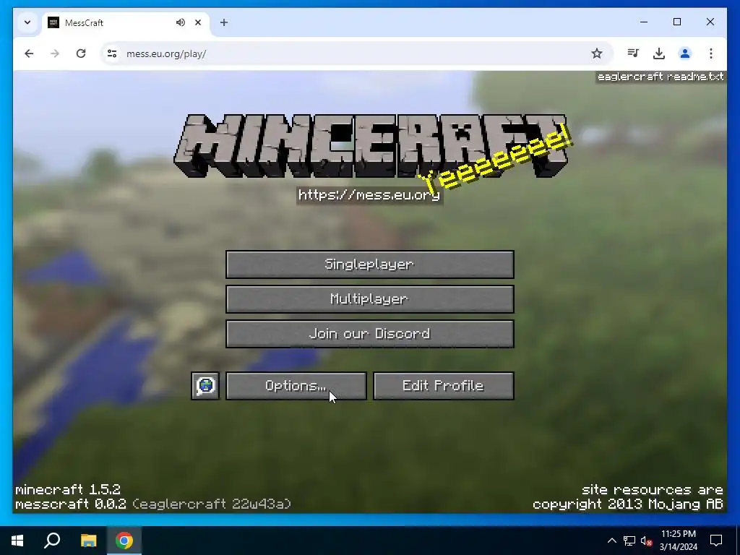Open Edit Profile screen
The image size is (740, 555).
443,386
